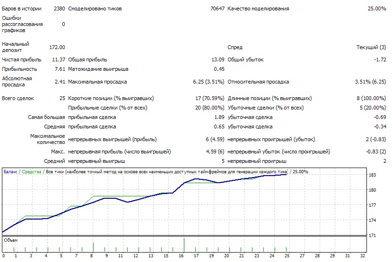Image resolution: width=392 pixels, height=262 pixels.
Task: Select the short positions value 17 (70.59%)
Action: click(210, 98)
